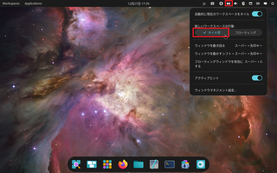Open the sound volume indicator
277x173 pixels.
236,4
